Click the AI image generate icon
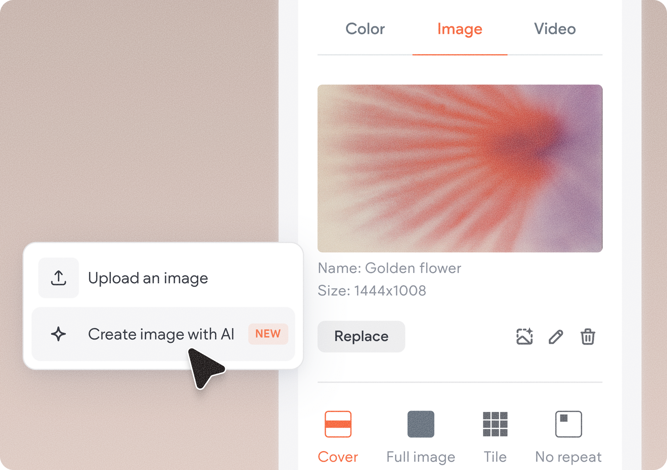The height and width of the screenshot is (470, 667). click(525, 336)
